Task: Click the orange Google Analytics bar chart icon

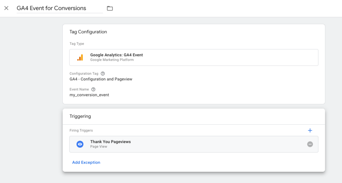Action: point(80,57)
